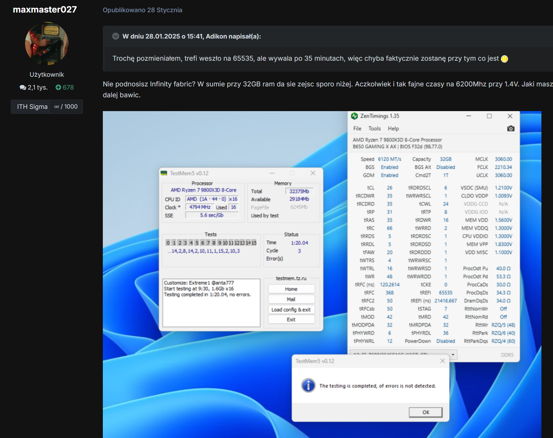Viewport: 553px width, 438px height.
Task: Collapse the quoted post from Adikon
Action: tap(116, 36)
